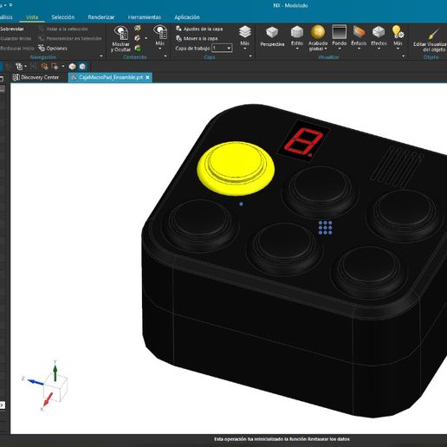The image size is (447, 447).
Task: Click Editar Visualización del objeto brush
Action: 431,40
